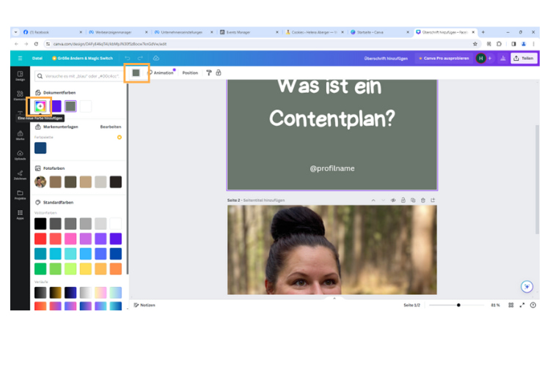Move page 2 up with the chevron

pyautogui.click(x=373, y=200)
